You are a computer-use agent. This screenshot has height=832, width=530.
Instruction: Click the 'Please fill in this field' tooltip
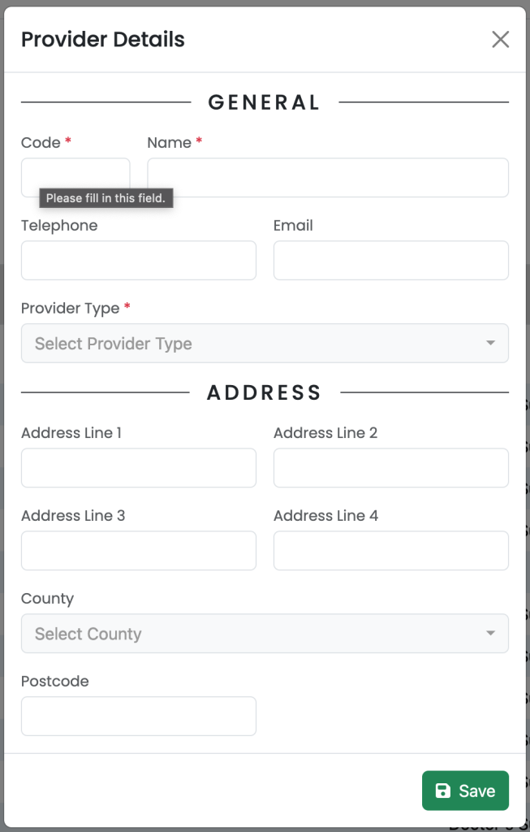tap(106, 198)
